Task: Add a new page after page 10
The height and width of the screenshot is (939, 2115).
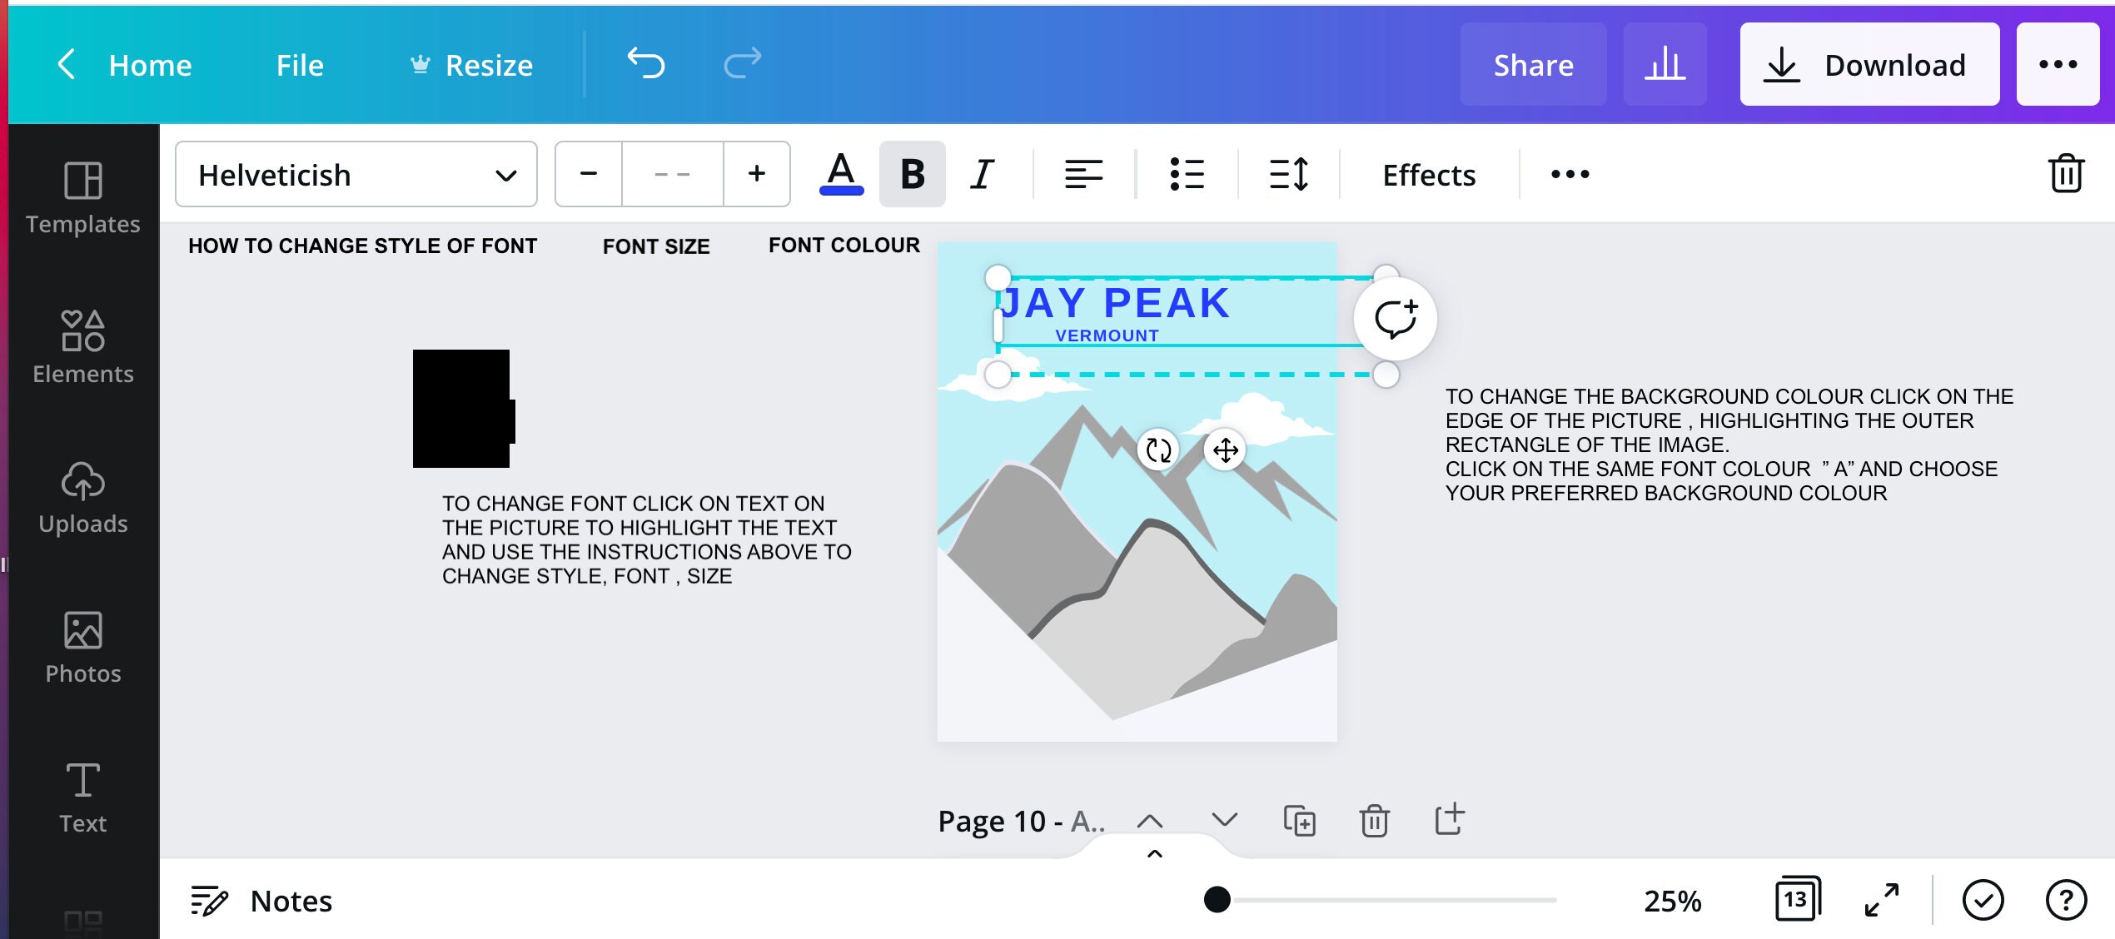Action: pos(1449,820)
